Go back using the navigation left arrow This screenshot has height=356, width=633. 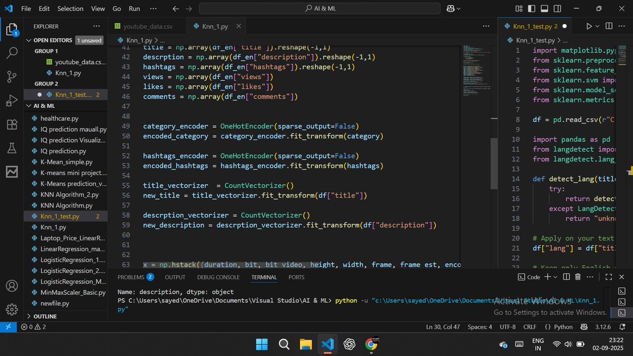point(176,9)
